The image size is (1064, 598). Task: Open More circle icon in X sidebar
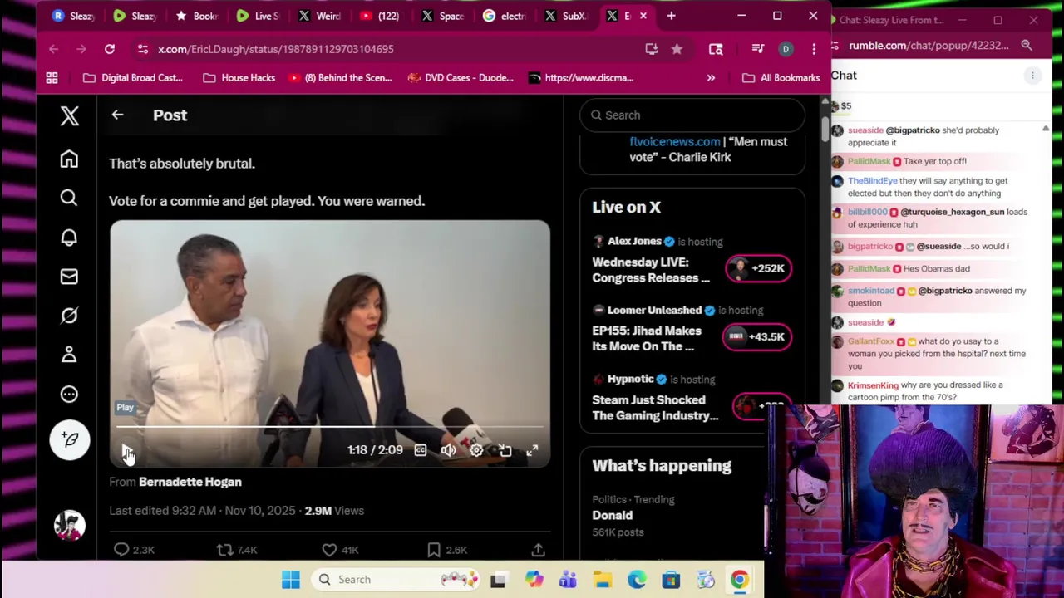(x=69, y=395)
